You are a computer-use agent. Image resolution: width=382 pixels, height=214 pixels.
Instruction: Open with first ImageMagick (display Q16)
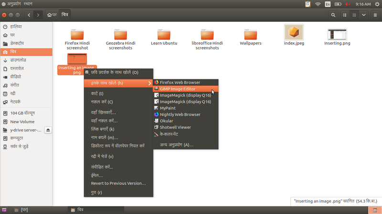tap(186, 95)
